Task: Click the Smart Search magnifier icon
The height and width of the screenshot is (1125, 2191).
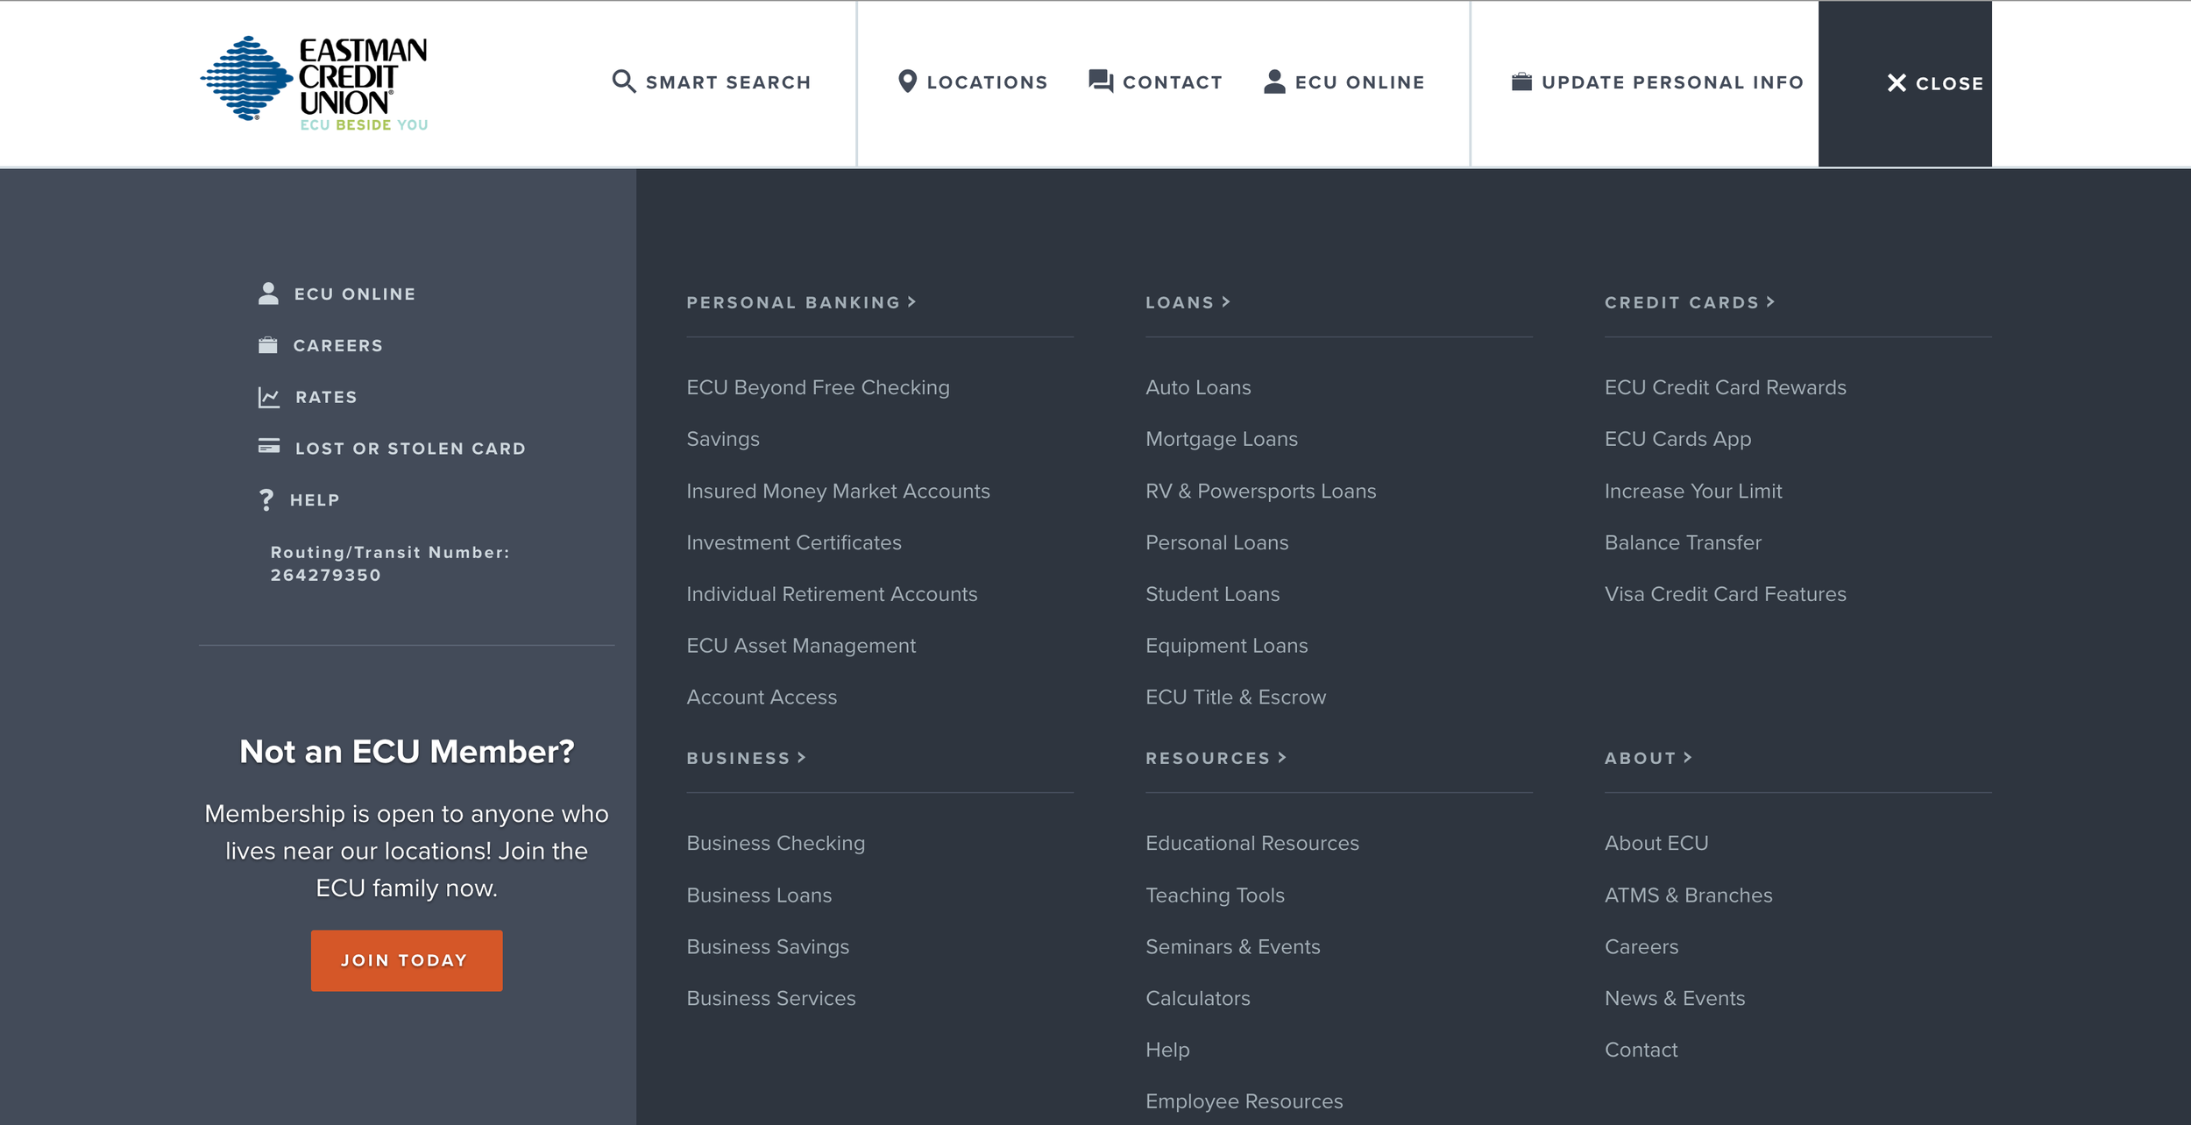Action: click(x=623, y=81)
